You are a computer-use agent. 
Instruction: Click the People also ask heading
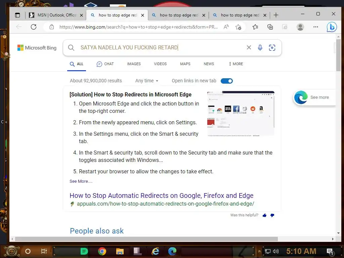pyautogui.click(x=97, y=231)
